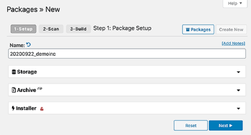Focus the package Name input field

(x=127, y=54)
